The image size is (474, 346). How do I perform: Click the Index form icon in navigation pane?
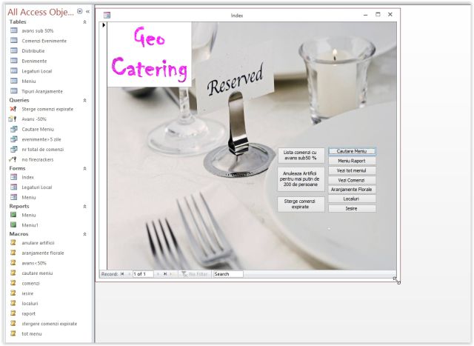pyautogui.click(x=14, y=177)
